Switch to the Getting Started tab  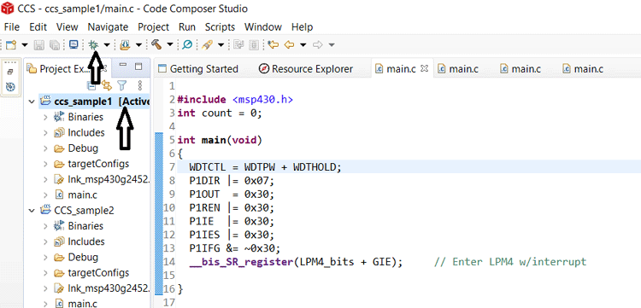[x=198, y=69]
